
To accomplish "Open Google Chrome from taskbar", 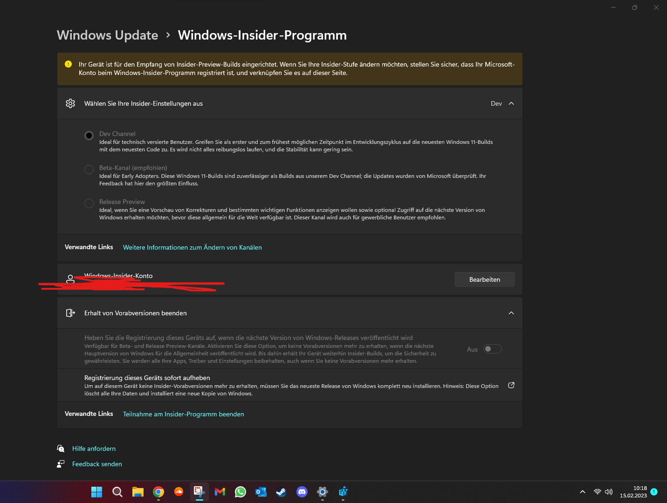I will pos(158,492).
